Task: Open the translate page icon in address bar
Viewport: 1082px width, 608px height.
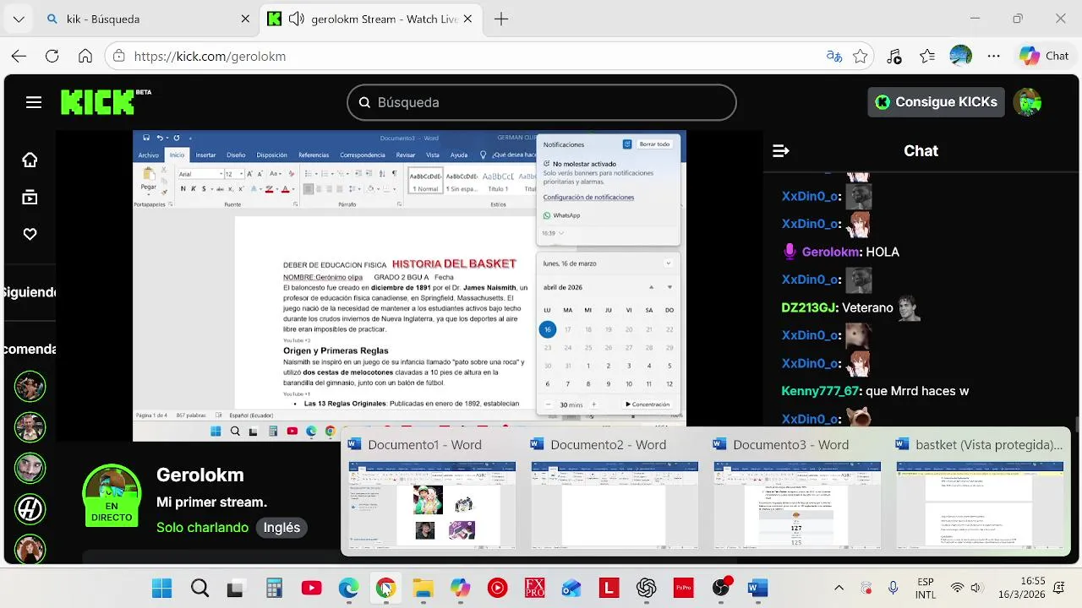Action: pos(834,56)
